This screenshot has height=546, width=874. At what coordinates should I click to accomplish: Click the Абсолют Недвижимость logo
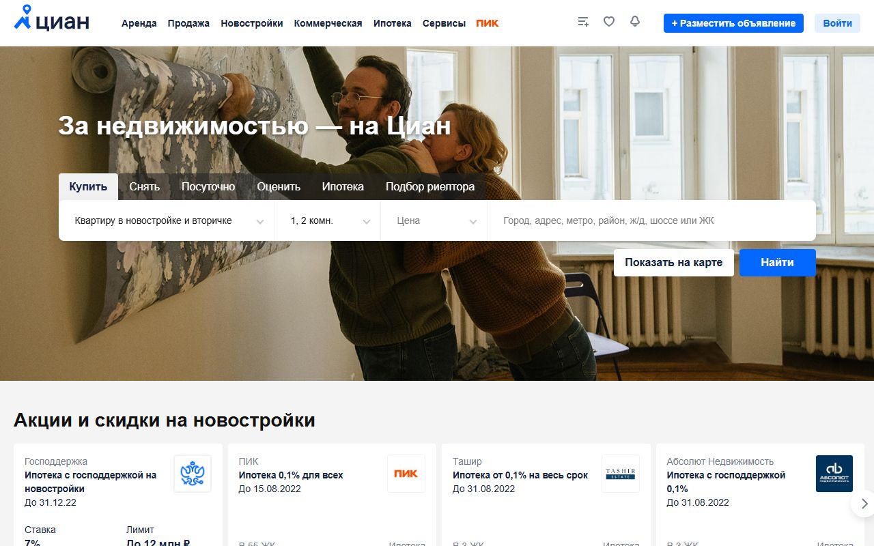pyautogui.click(x=834, y=474)
